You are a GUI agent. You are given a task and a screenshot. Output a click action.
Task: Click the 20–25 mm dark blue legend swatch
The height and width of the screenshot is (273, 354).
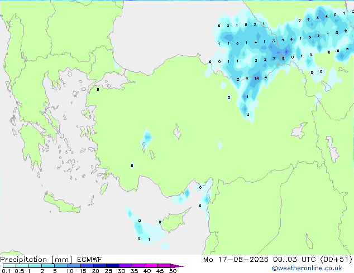coord(99,266)
